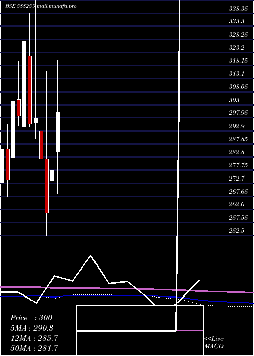Click the 282.8 price axis label
254x356 pixels.
236,152
